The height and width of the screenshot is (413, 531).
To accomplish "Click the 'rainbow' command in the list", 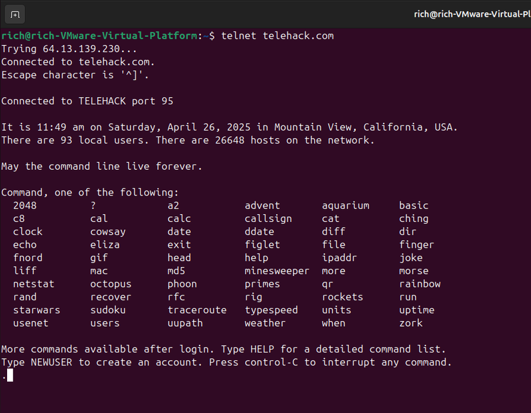I will (x=420, y=284).
